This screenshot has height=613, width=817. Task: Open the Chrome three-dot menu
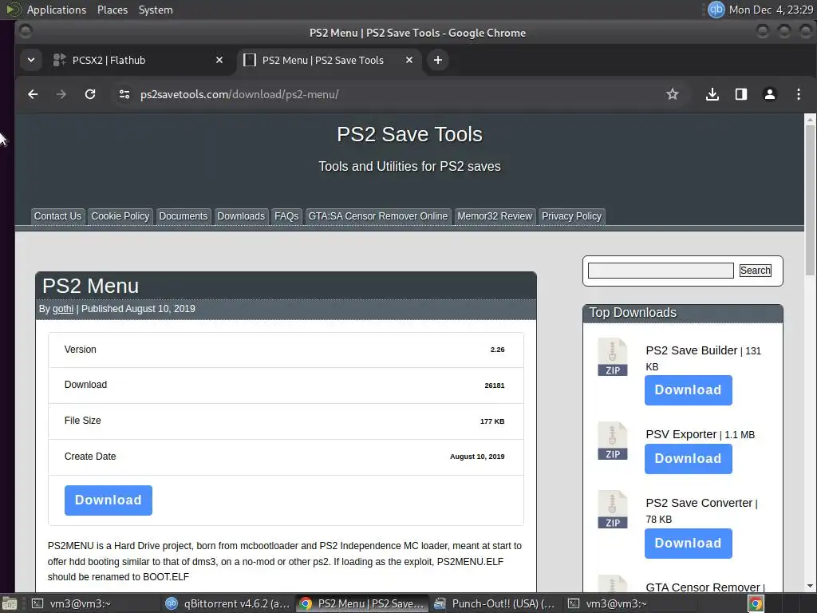[x=798, y=94]
